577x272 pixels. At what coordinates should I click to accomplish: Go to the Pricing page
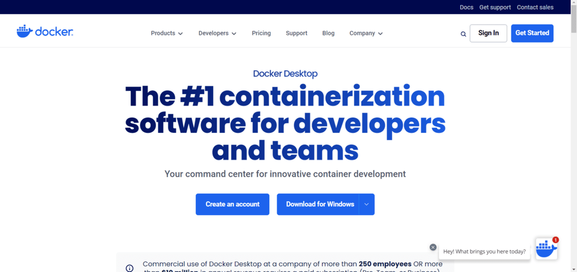point(261,33)
